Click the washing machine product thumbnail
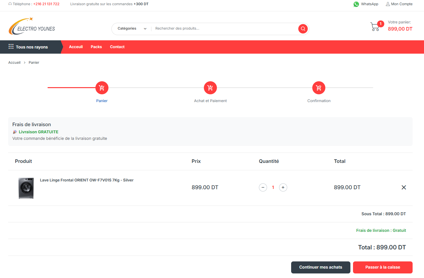Screen dimensions: 424x278 coord(26,188)
